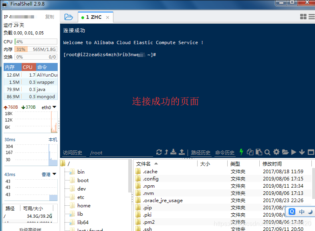The width and height of the screenshot is (315, 231).
Task: Select the etc folder in tree
Action: coord(77,197)
